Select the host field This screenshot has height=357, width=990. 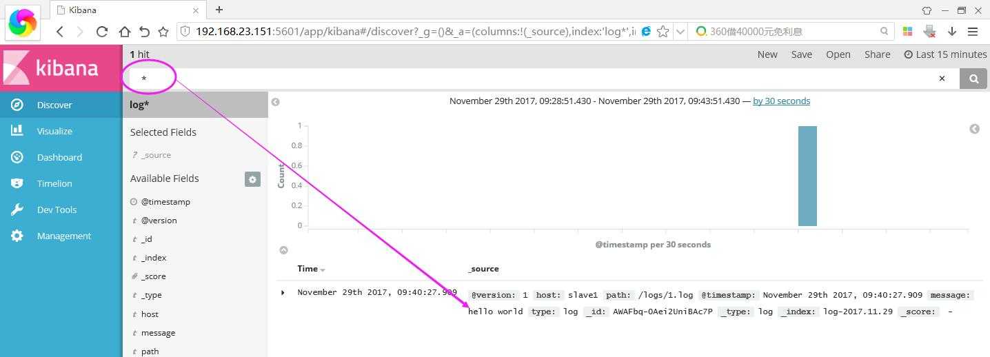[x=150, y=314]
